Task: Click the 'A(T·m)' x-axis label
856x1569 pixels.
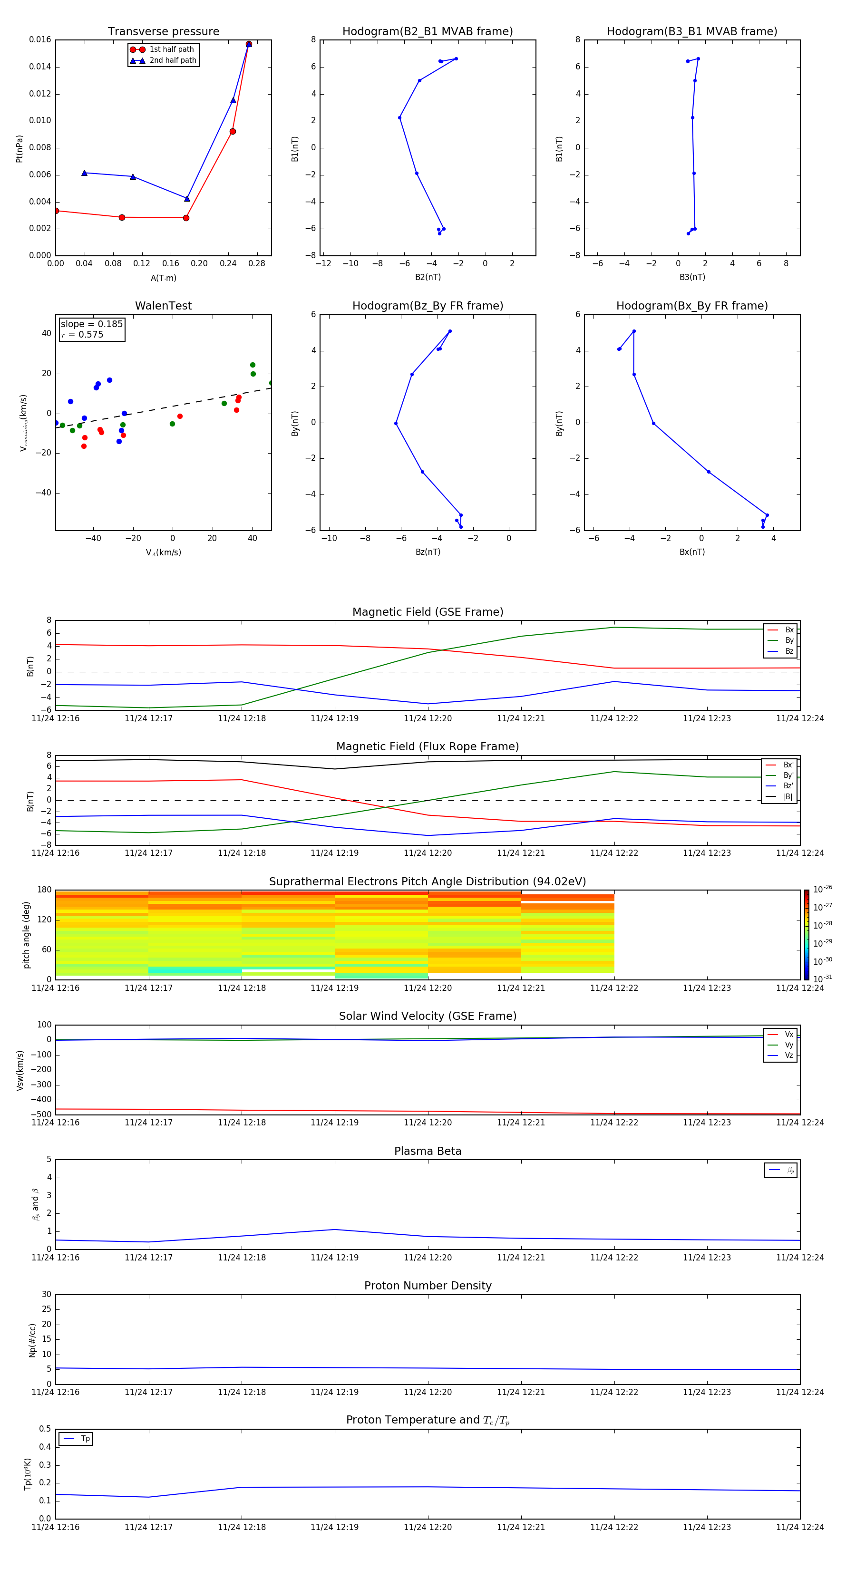Action: pos(163,278)
